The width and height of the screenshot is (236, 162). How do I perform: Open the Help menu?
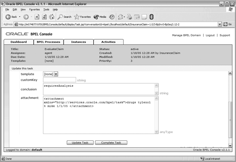[55, 10]
